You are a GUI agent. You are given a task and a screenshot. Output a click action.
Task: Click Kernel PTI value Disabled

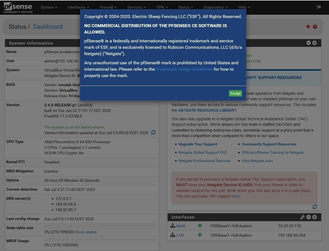point(52,162)
